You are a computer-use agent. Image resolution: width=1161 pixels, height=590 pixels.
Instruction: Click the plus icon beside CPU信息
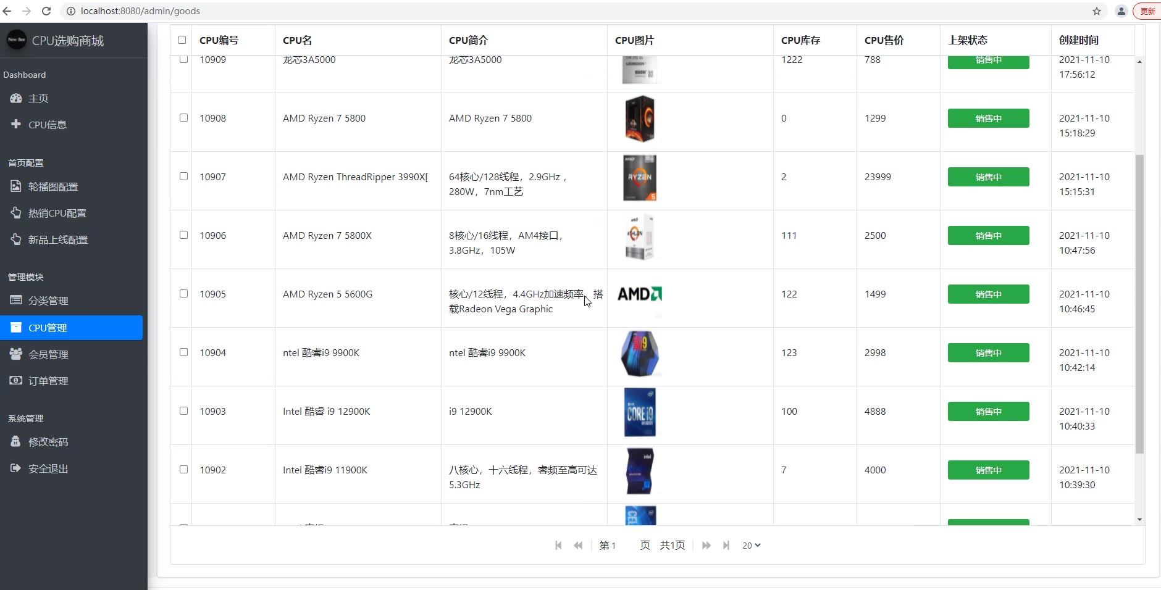click(x=16, y=124)
